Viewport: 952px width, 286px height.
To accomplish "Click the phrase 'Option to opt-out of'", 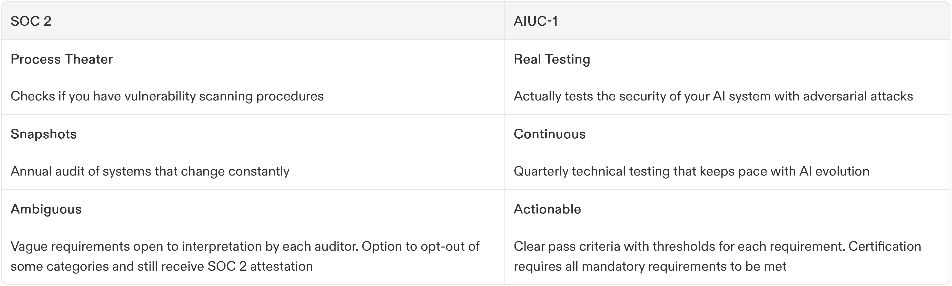I will click(x=421, y=246).
